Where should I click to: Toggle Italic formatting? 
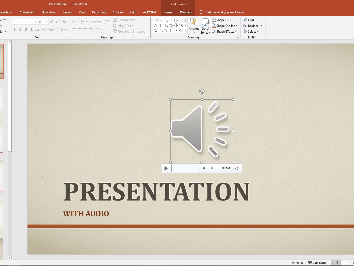20,30
